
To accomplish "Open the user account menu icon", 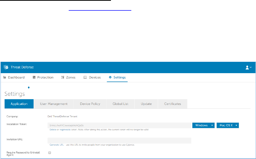I will pyautogui.click(x=248, y=68).
